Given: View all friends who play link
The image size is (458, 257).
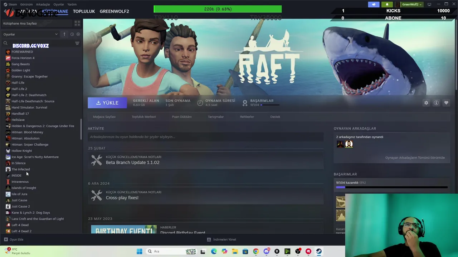Looking at the screenshot, I should [x=415, y=157].
